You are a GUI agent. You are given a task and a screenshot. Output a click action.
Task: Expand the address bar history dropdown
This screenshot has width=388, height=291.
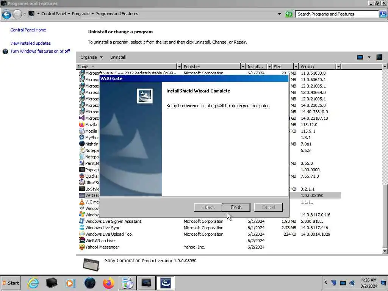point(279,14)
